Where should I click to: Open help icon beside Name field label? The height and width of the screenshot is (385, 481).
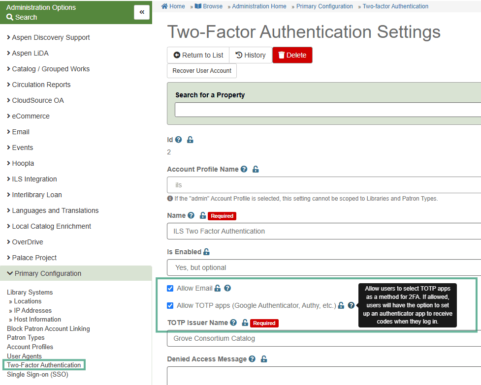tap(191, 215)
